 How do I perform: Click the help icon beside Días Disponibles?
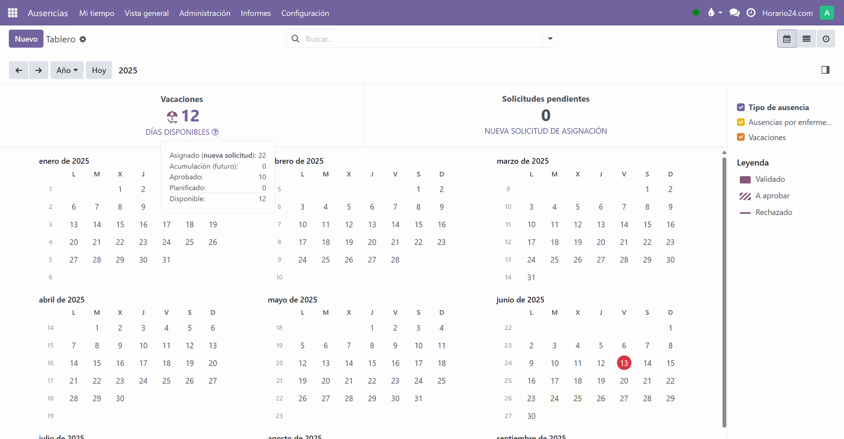click(x=215, y=132)
